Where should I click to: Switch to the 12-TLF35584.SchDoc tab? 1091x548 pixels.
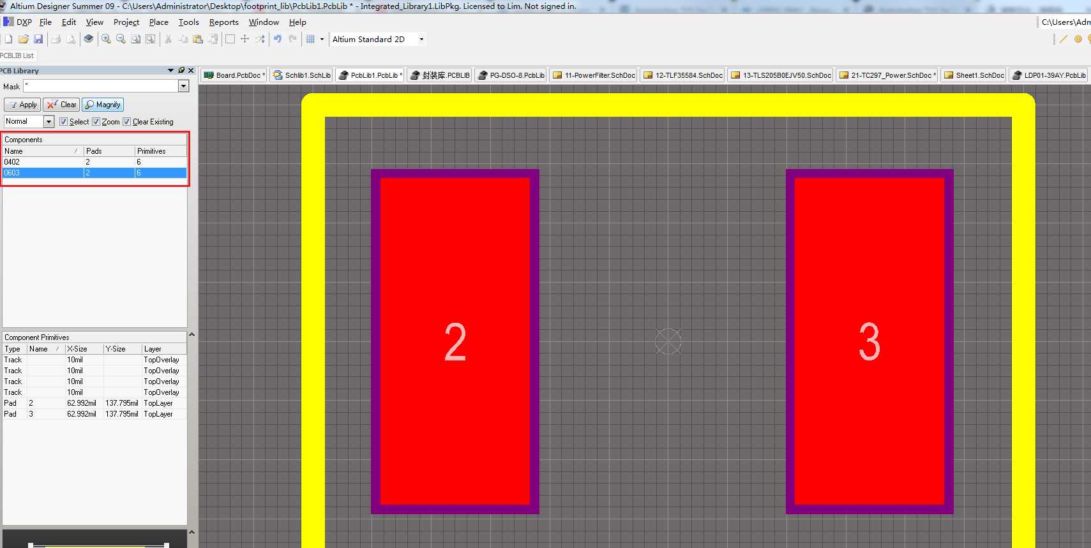click(x=682, y=75)
